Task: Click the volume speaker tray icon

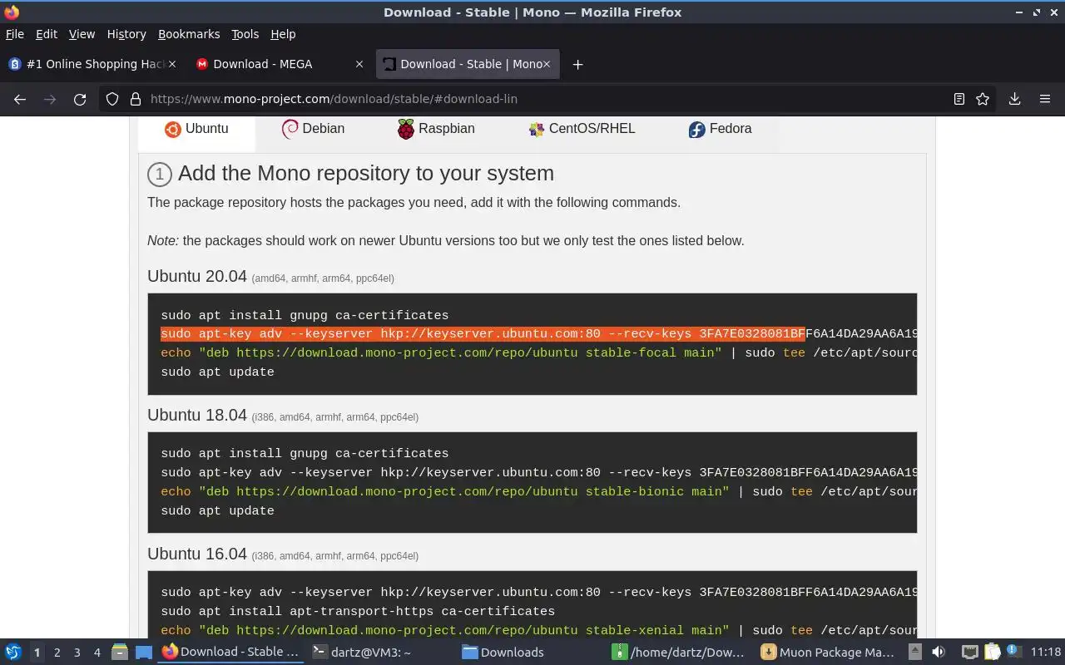Action: [x=939, y=653]
